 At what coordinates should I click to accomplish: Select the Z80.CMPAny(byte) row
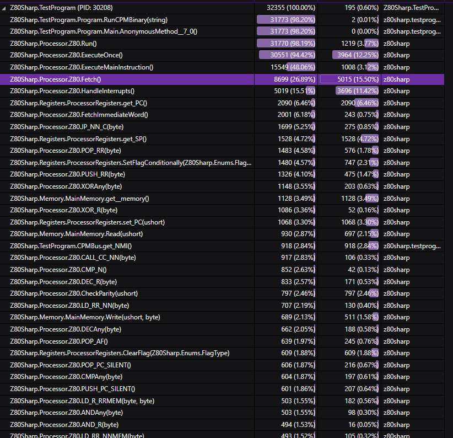[222, 377]
